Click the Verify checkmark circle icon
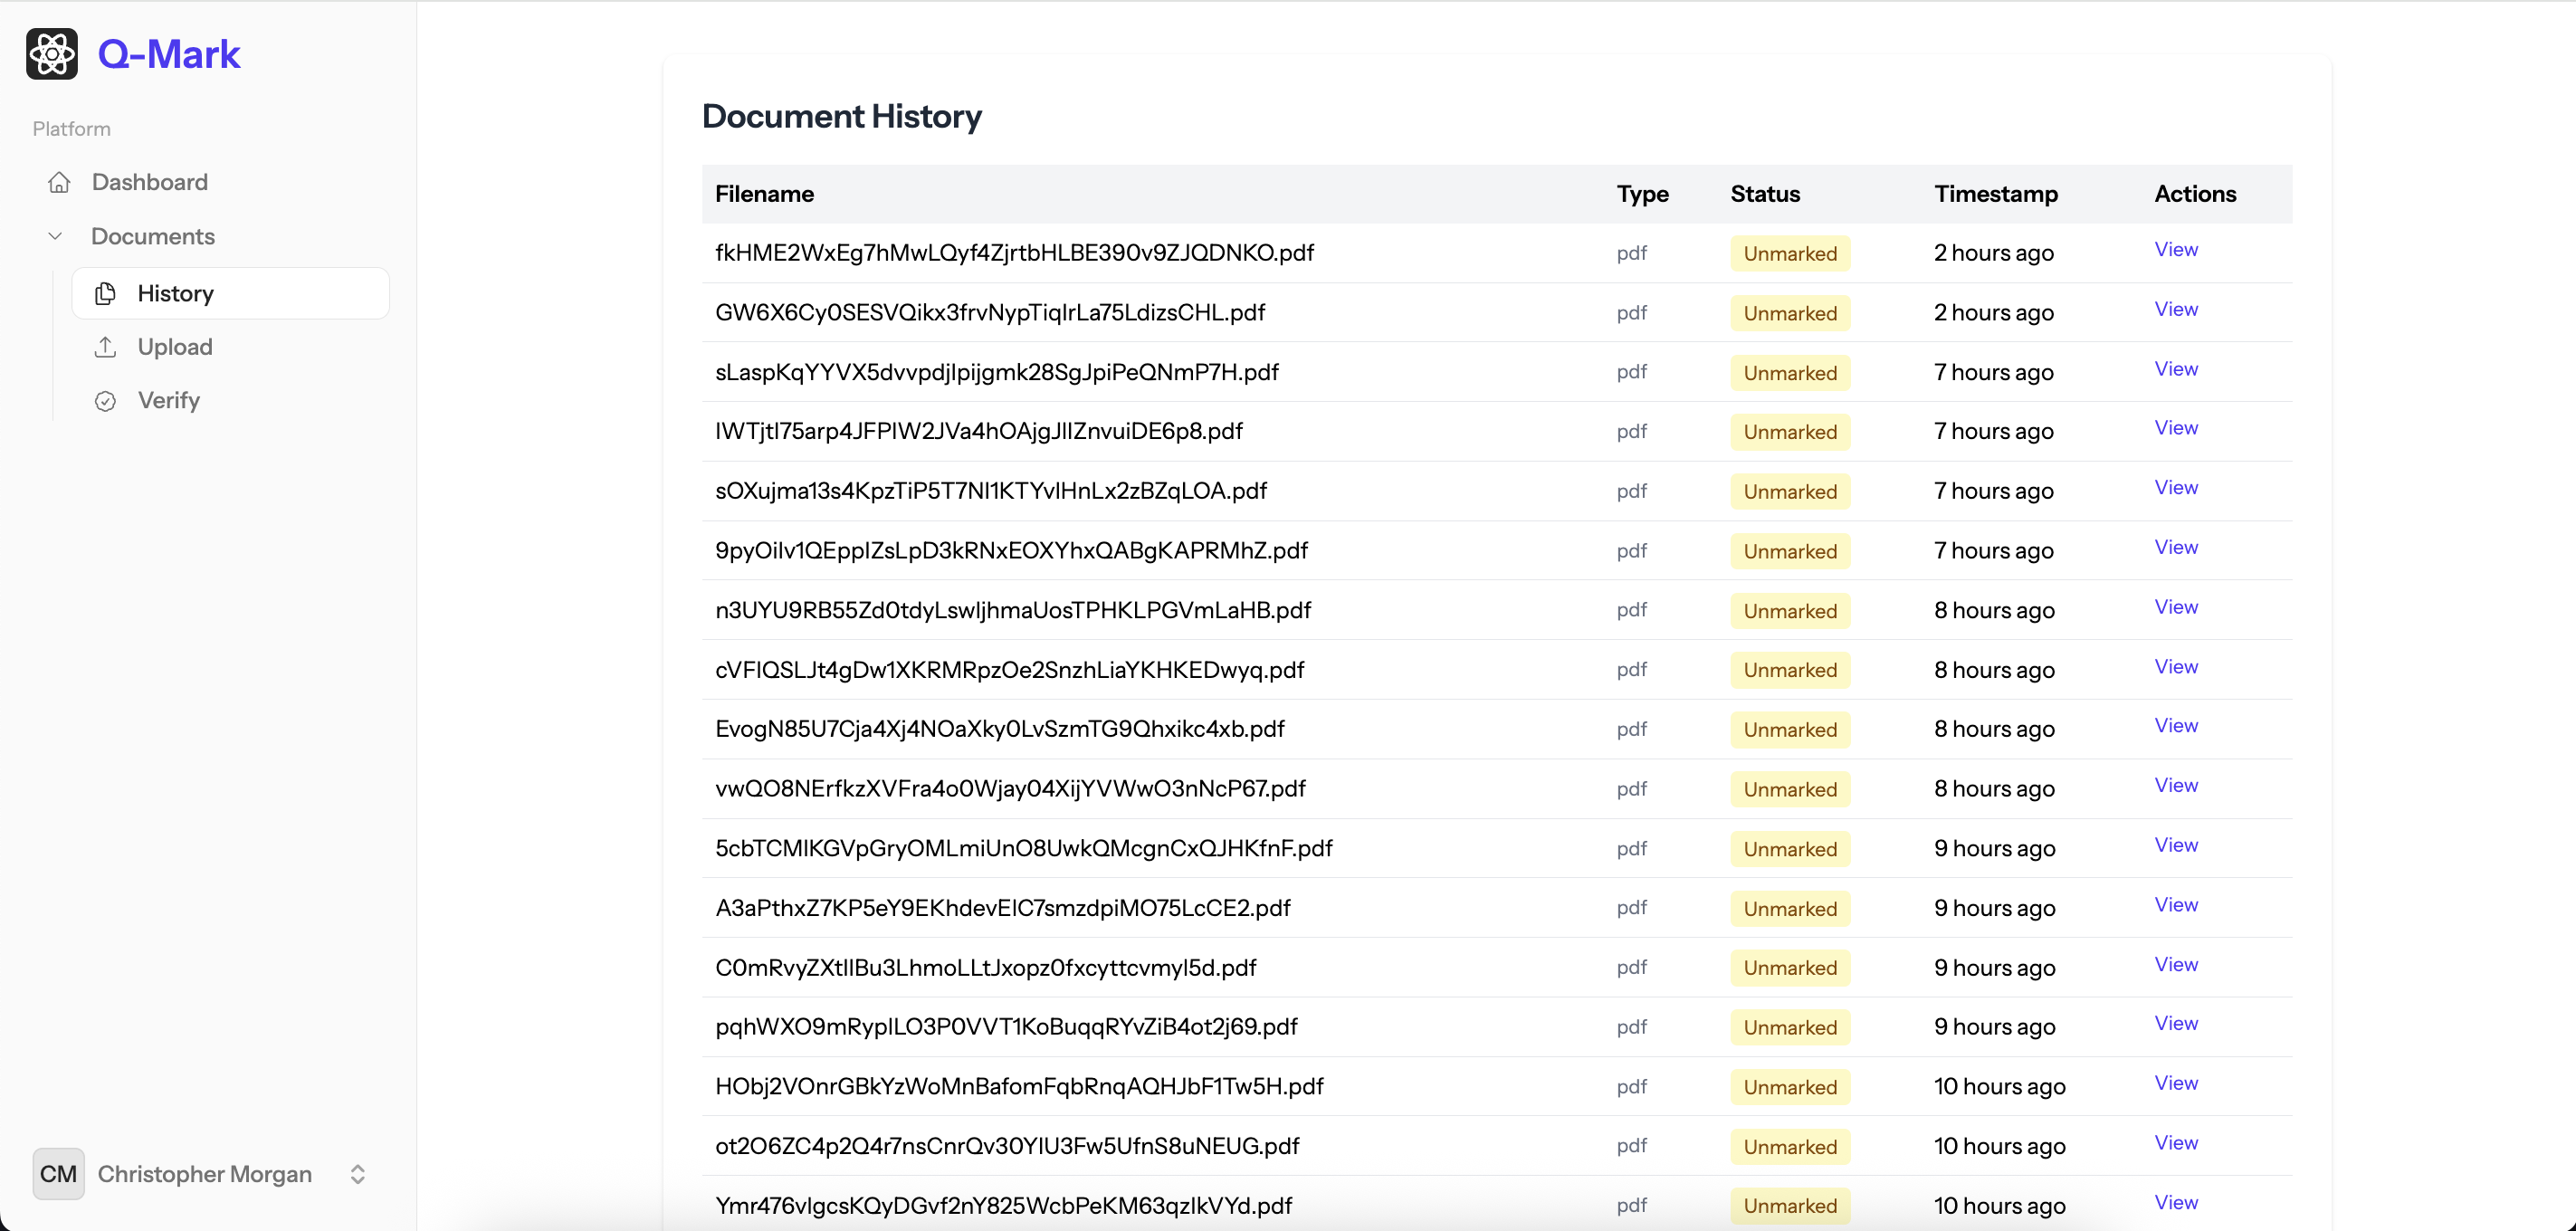The width and height of the screenshot is (2576, 1231). [105, 401]
